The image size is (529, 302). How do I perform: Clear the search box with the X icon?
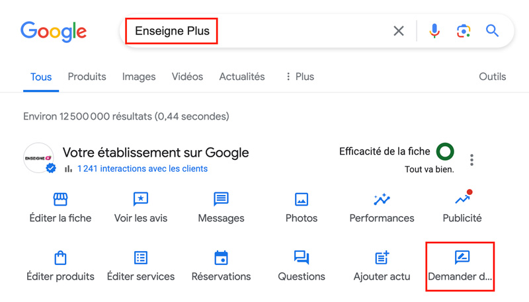399,31
